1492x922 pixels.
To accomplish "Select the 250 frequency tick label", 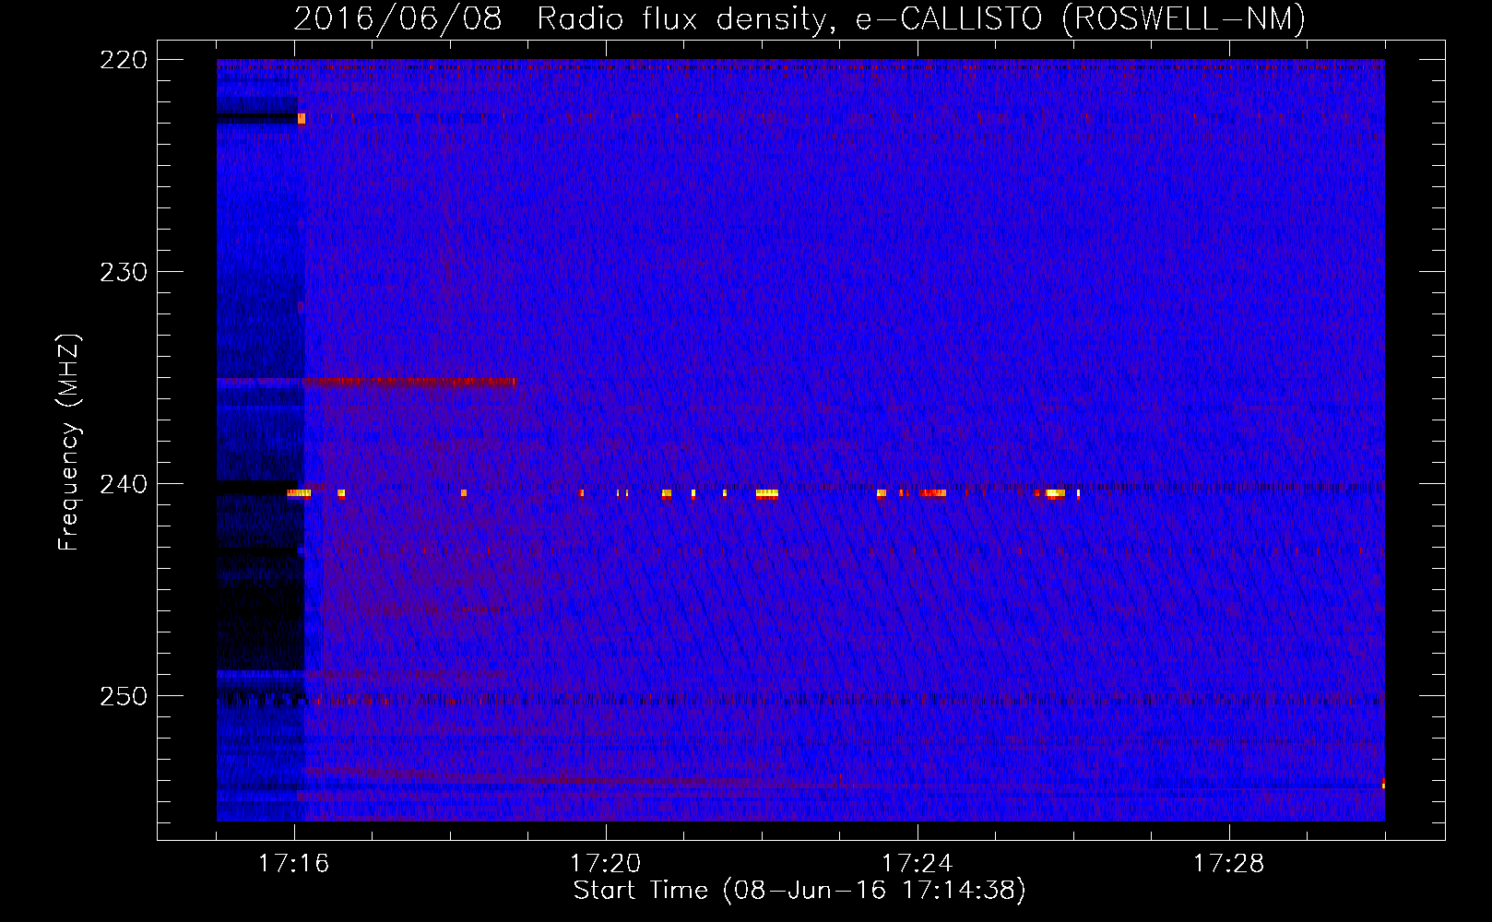I will (124, 696).
